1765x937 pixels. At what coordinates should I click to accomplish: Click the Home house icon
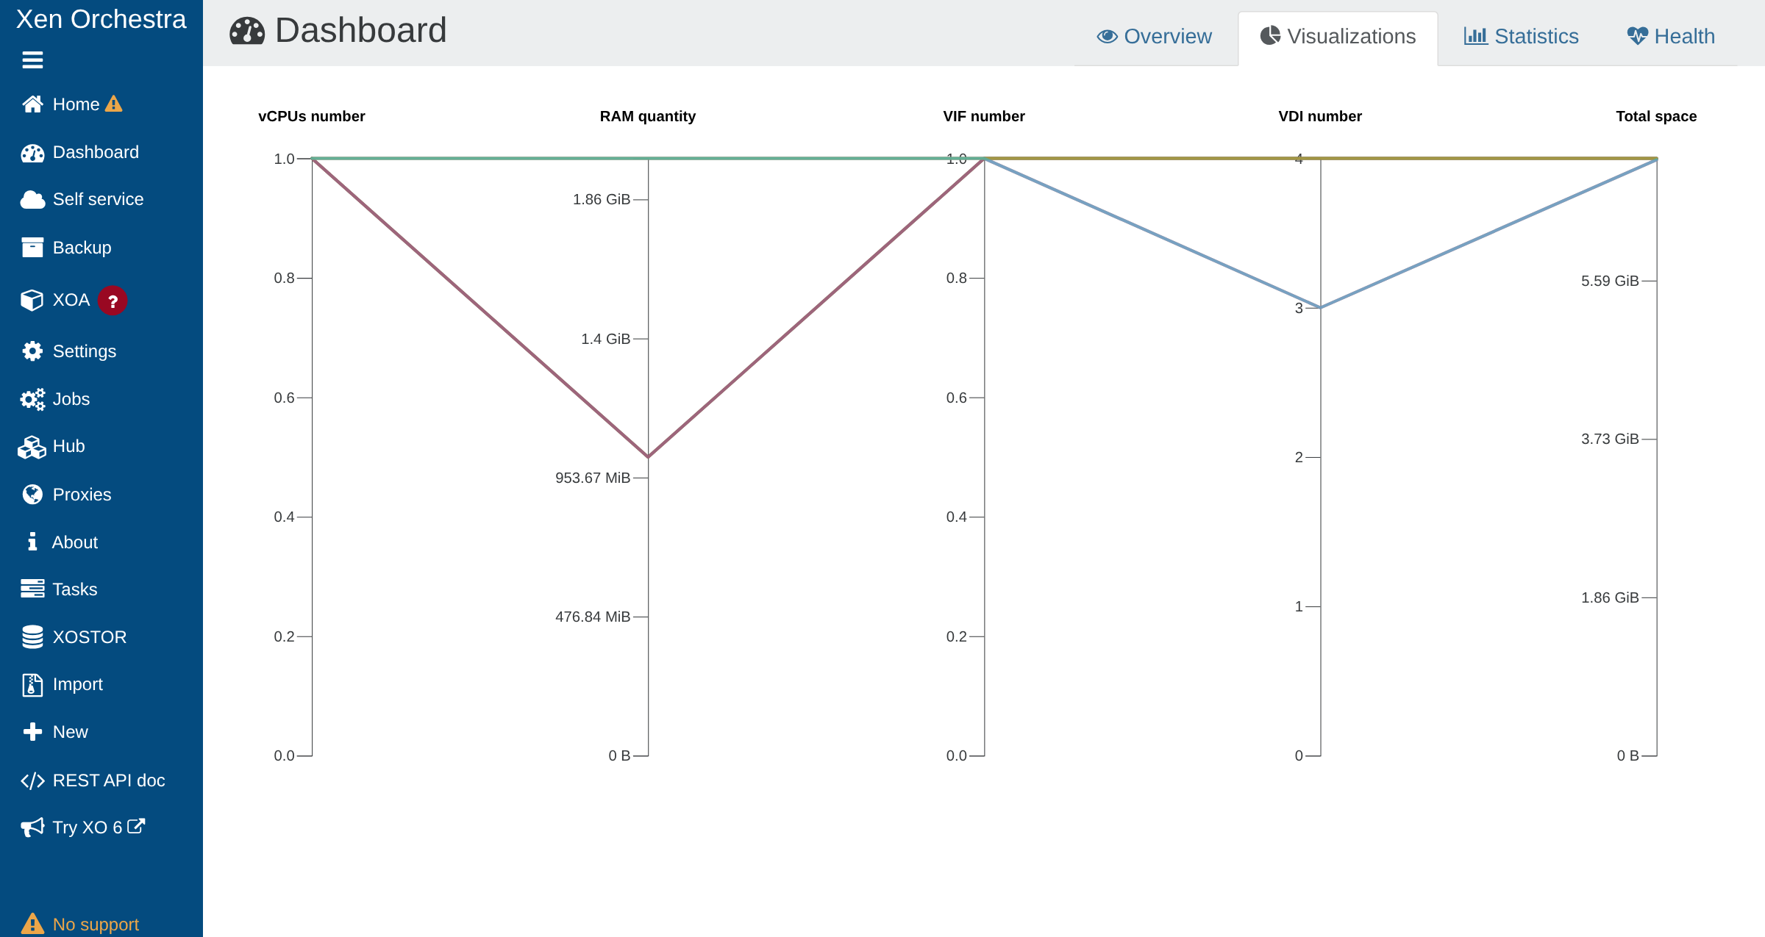[32, 104]
